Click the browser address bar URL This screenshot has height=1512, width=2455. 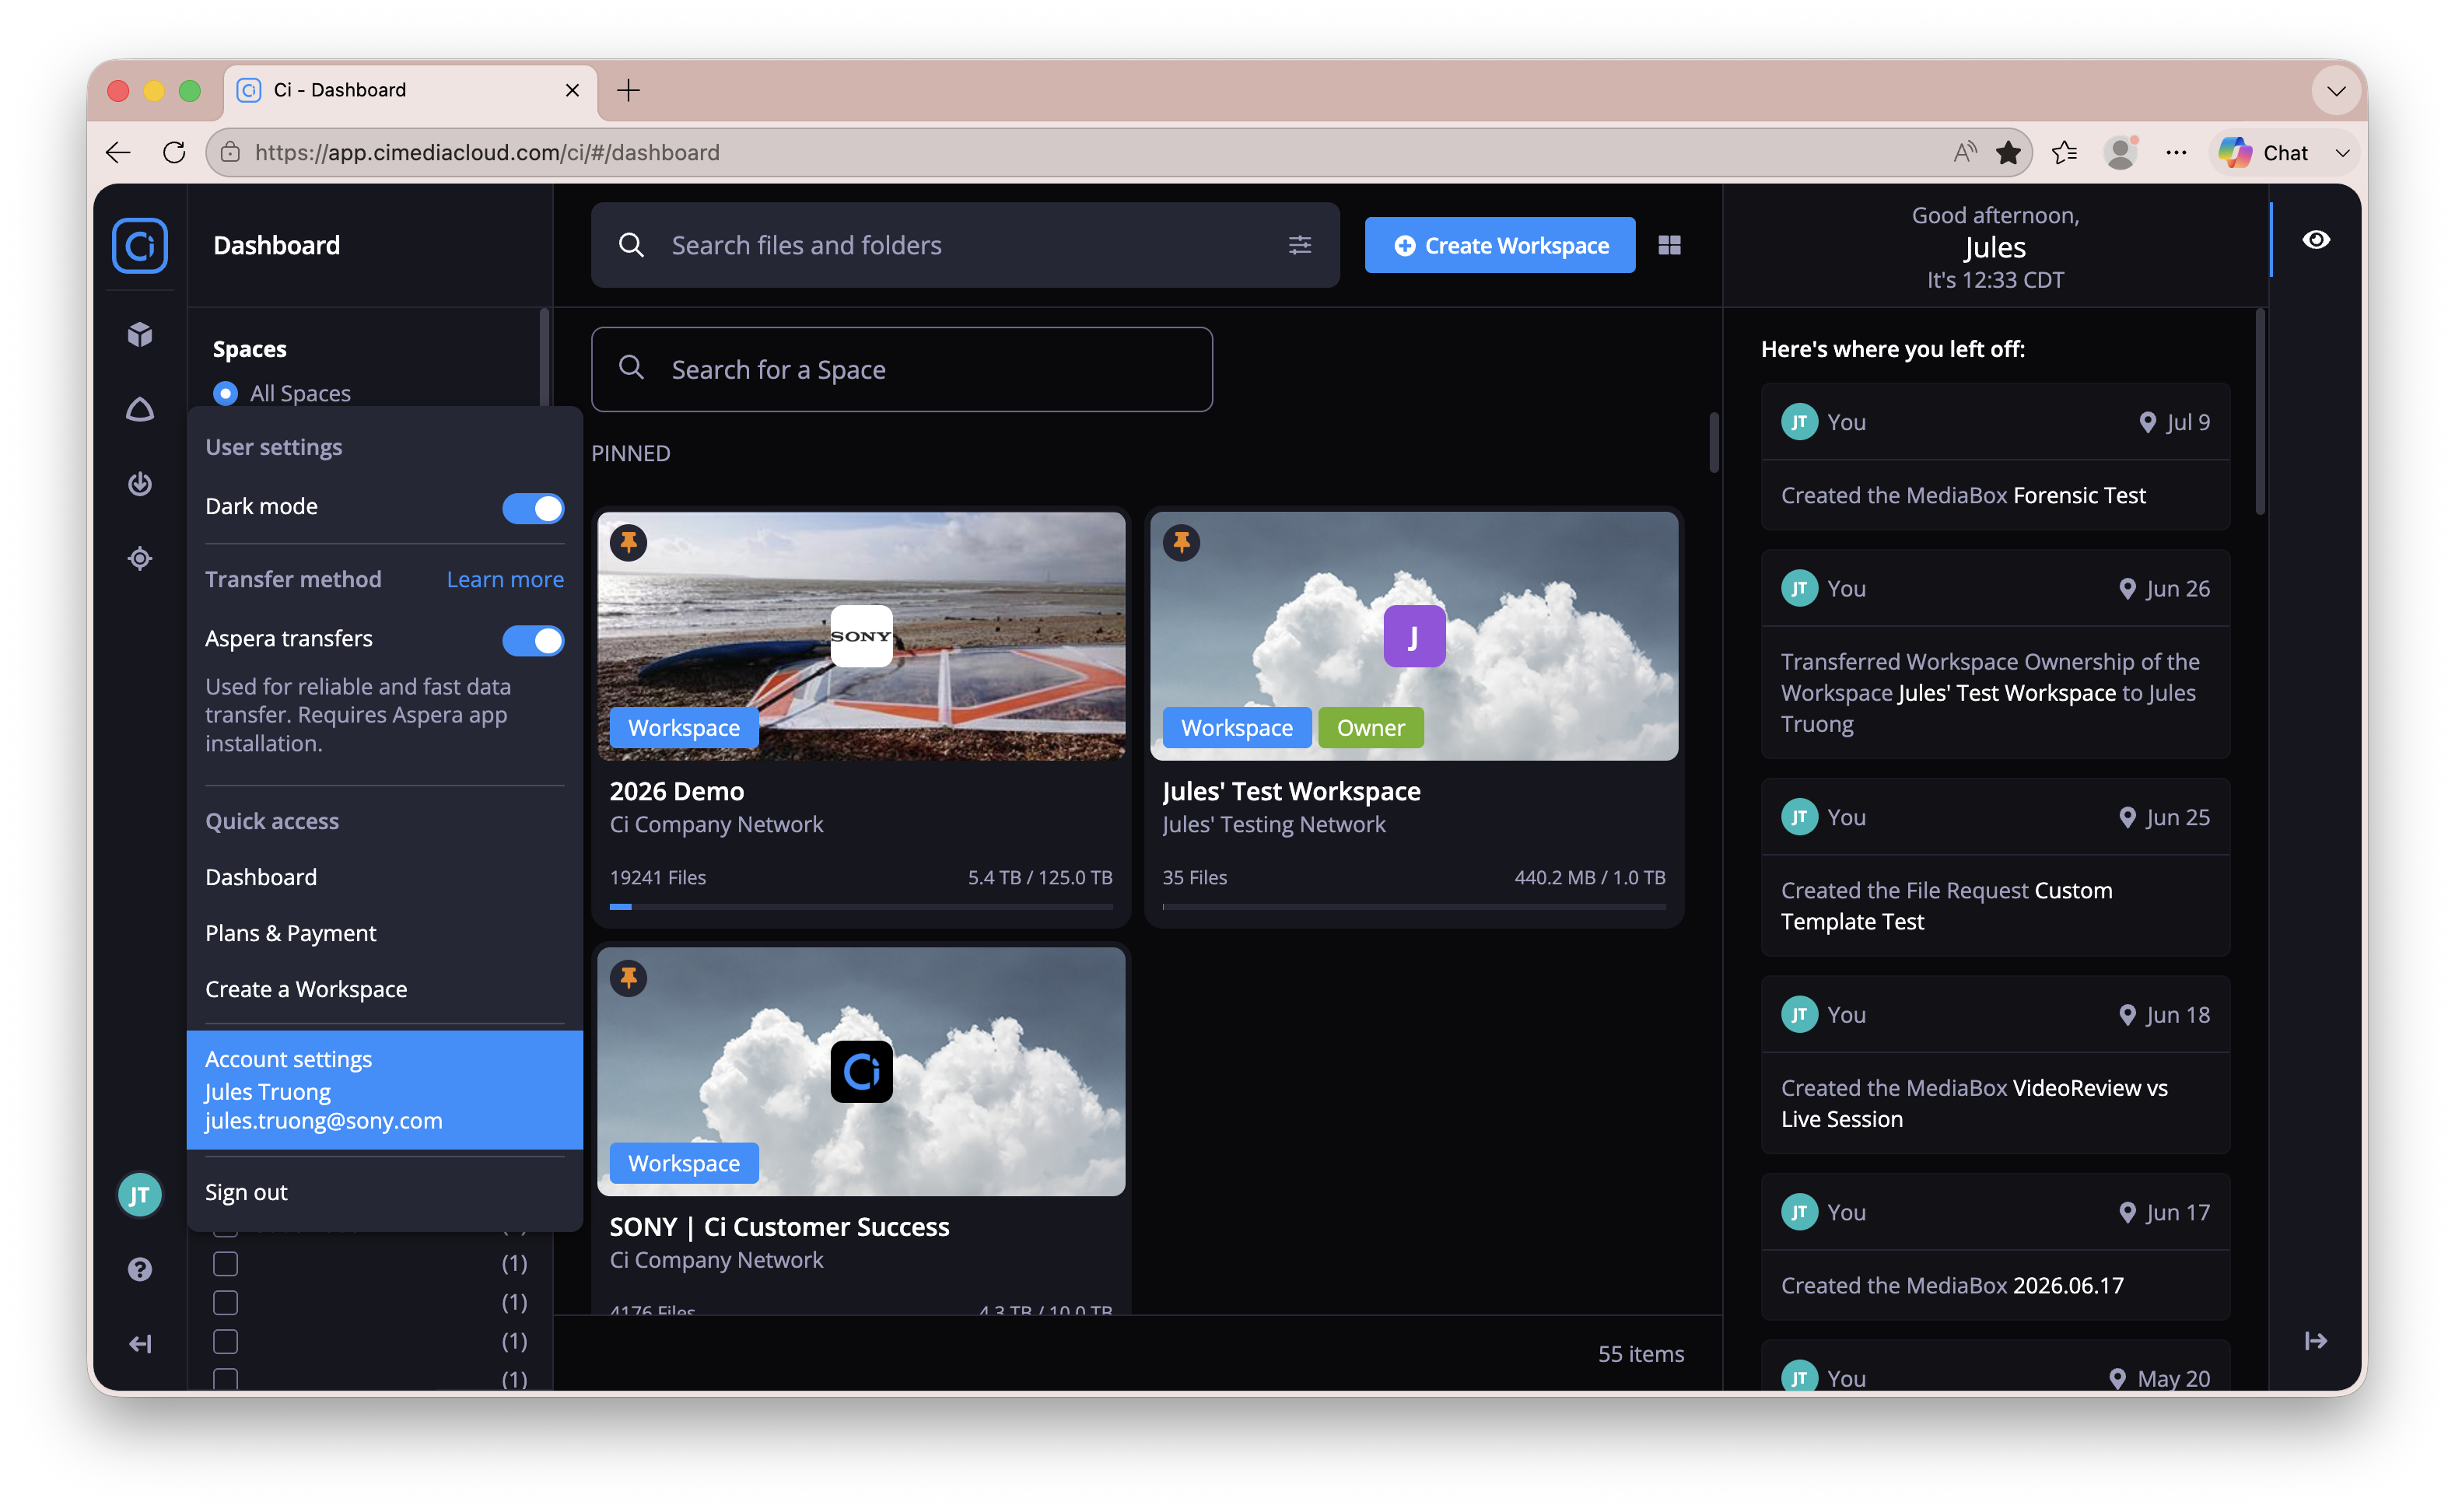(487, 152)
